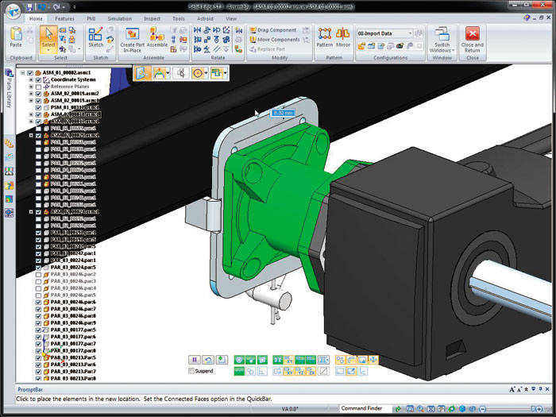Click the Assemble tool icon
Screen dimensions: 556x417
click(157, 34)
